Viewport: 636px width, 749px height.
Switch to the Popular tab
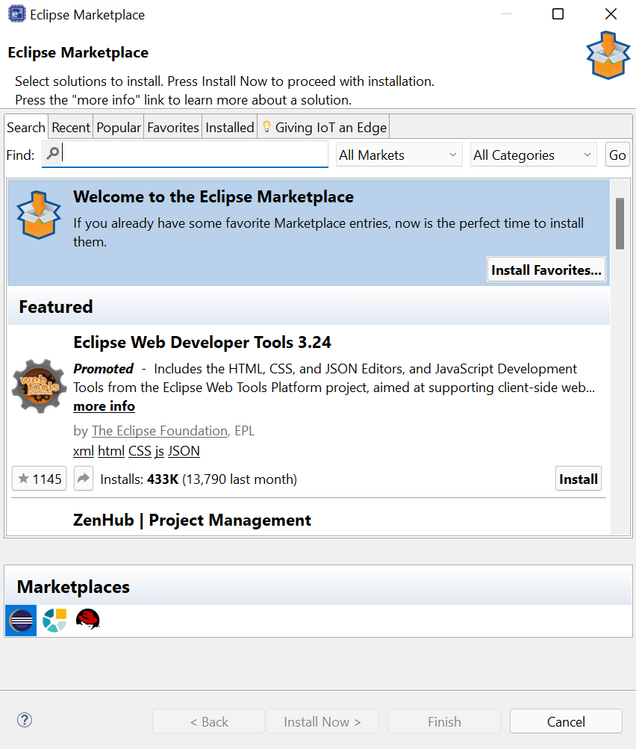coord(119,128)
